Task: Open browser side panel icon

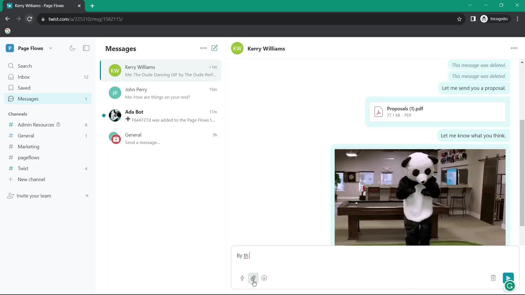Action: click(473, 19)
